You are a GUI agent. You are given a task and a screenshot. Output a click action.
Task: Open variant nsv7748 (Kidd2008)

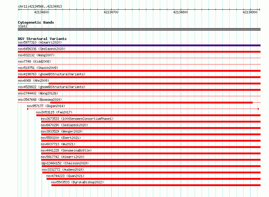pos(34,61)
